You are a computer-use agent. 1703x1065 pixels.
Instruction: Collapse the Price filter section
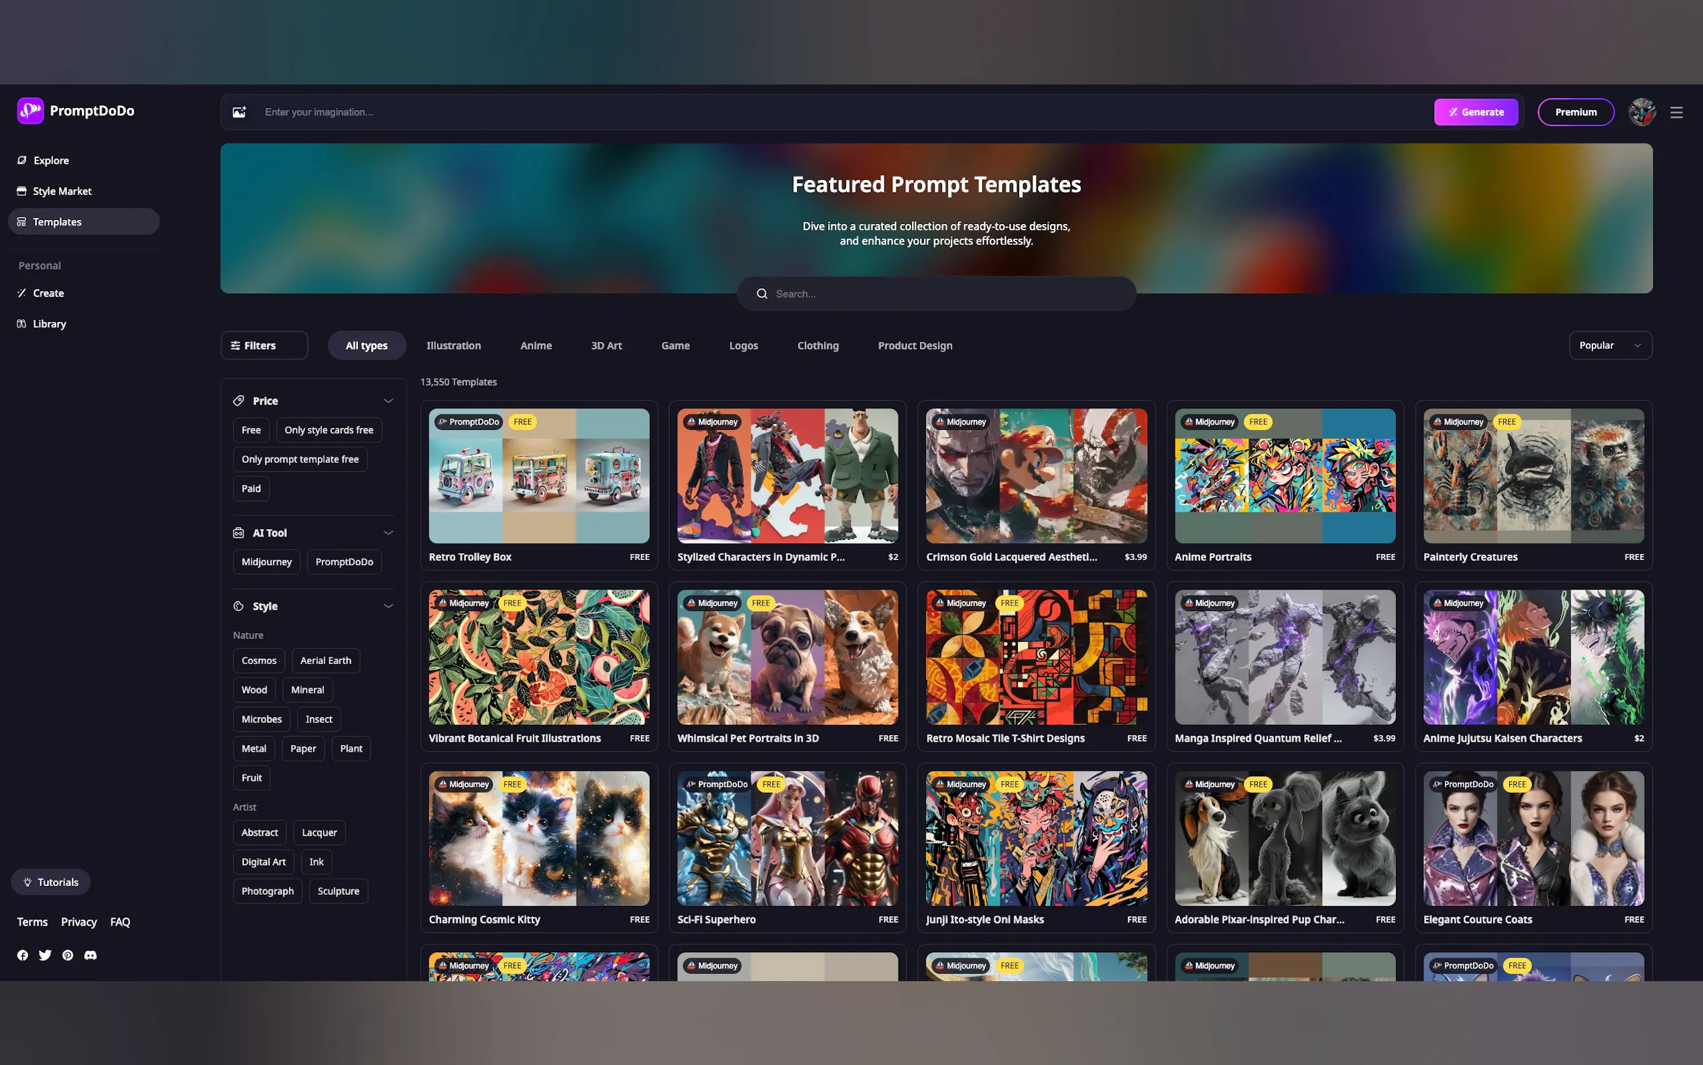(388, 401)
